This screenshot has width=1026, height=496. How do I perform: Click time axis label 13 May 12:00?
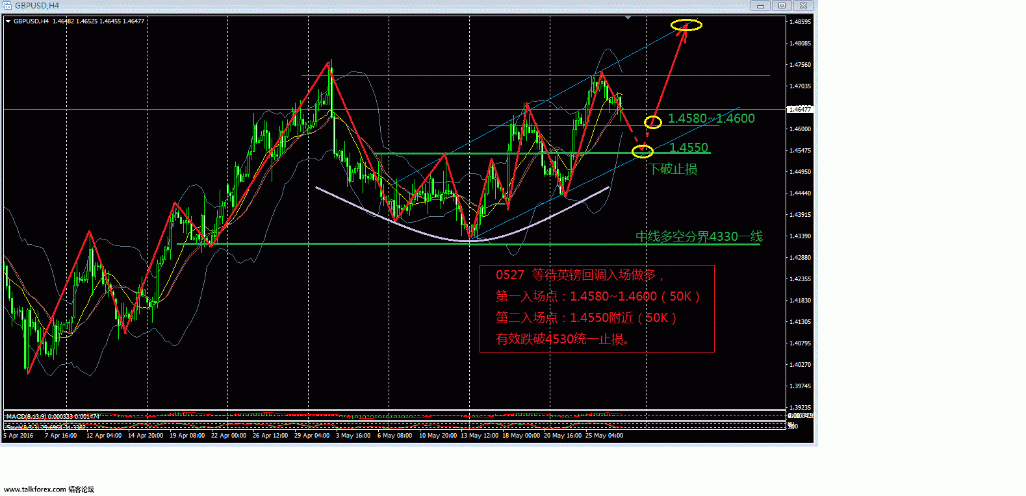[480, 436]
